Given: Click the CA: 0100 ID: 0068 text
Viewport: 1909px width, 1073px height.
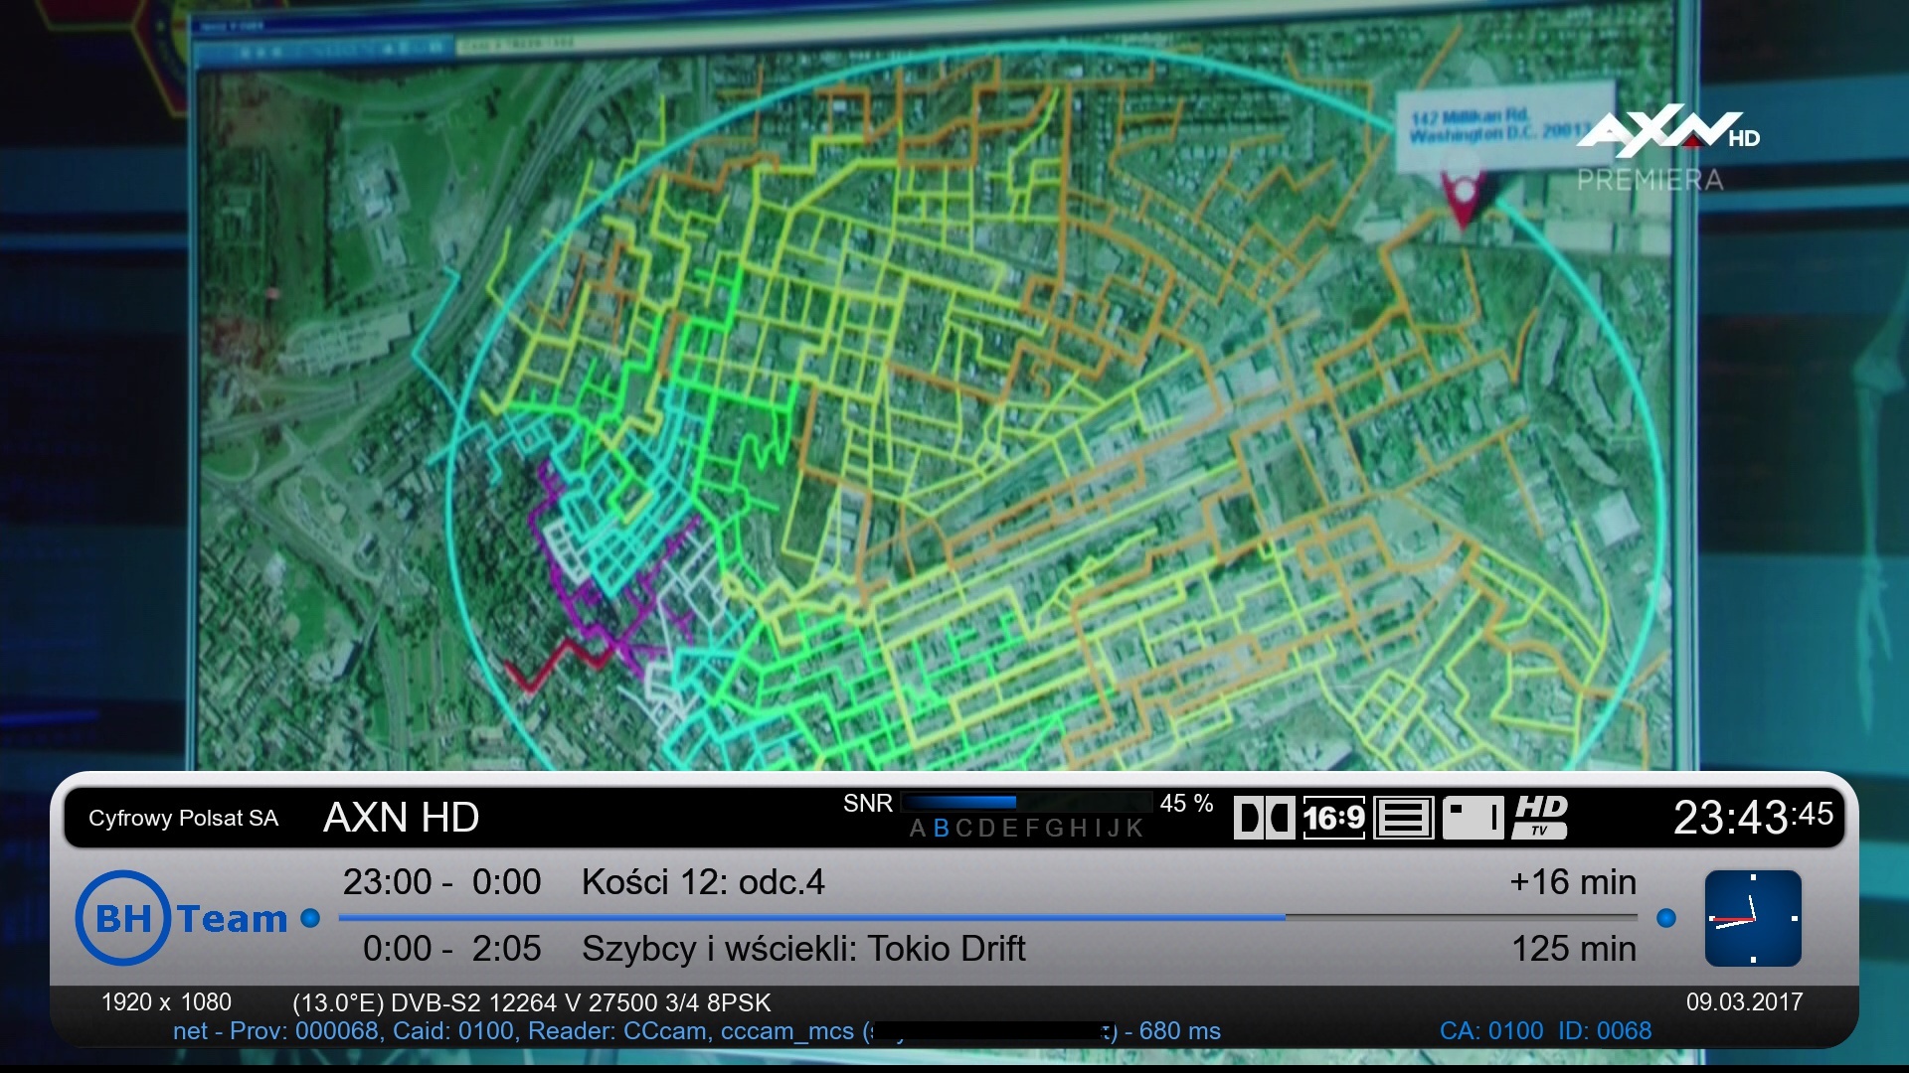Looking at the screenshot, I should 1545,1031.
